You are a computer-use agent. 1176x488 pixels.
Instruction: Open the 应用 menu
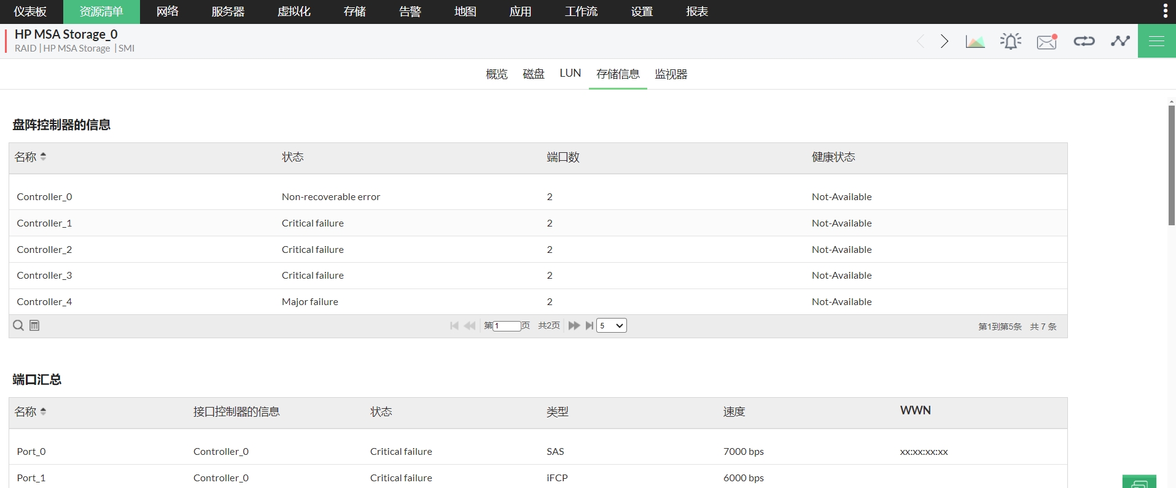coord(521,12)
